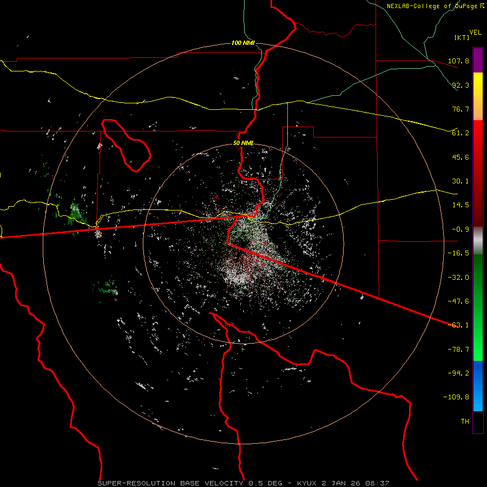Click the 107.8 velocity scale value
This screenshot has height=487, width=487.
tap(458, 61)
